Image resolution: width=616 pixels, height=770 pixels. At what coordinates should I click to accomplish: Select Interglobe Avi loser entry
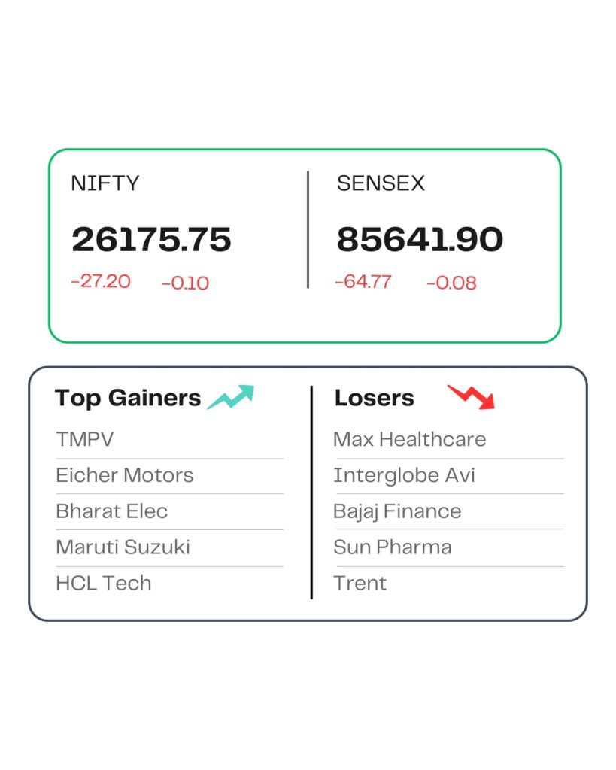pos(405,475)
